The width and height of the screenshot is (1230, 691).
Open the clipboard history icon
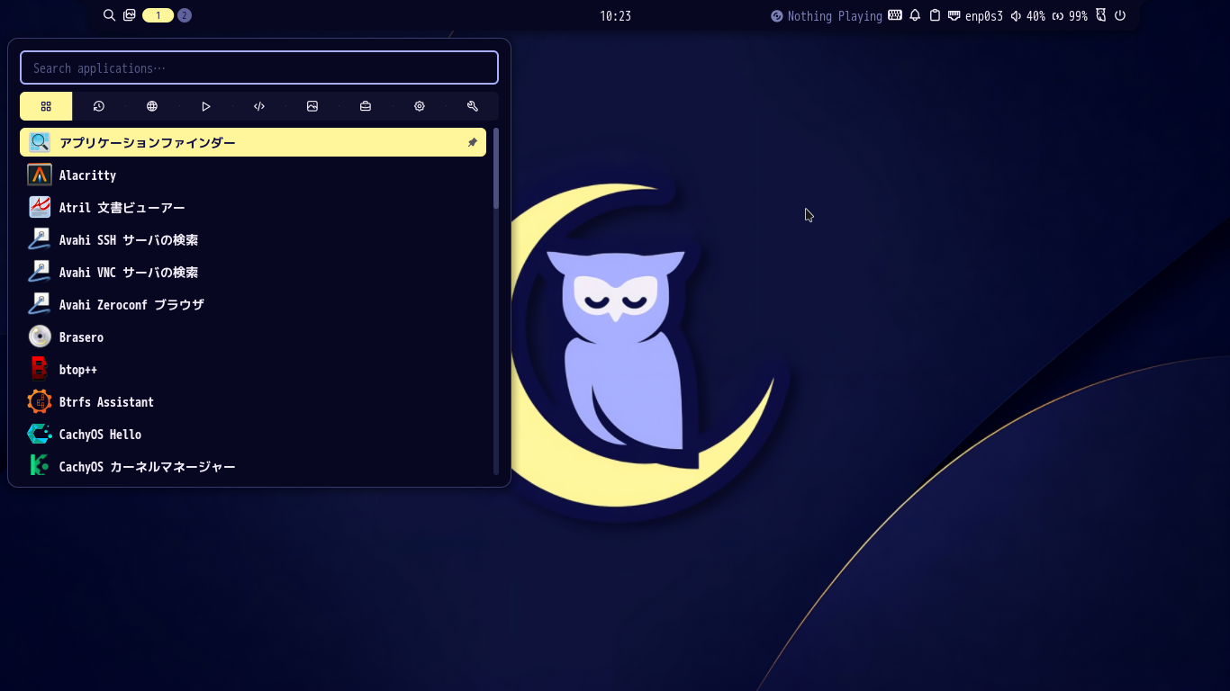935,15
